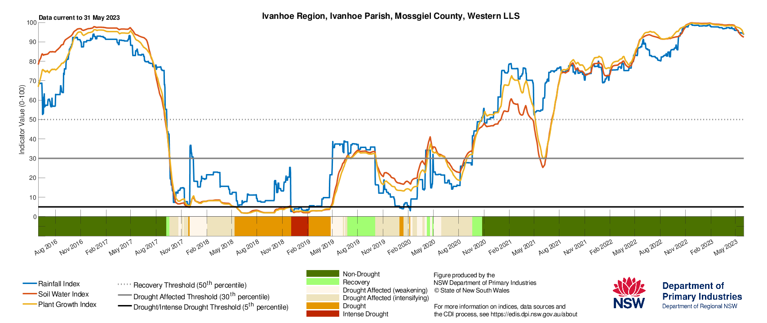Click the Feb 2022 x-axis label
This screenshot has height=323, width=767.
pyautogui.click(x=601, y=247)
